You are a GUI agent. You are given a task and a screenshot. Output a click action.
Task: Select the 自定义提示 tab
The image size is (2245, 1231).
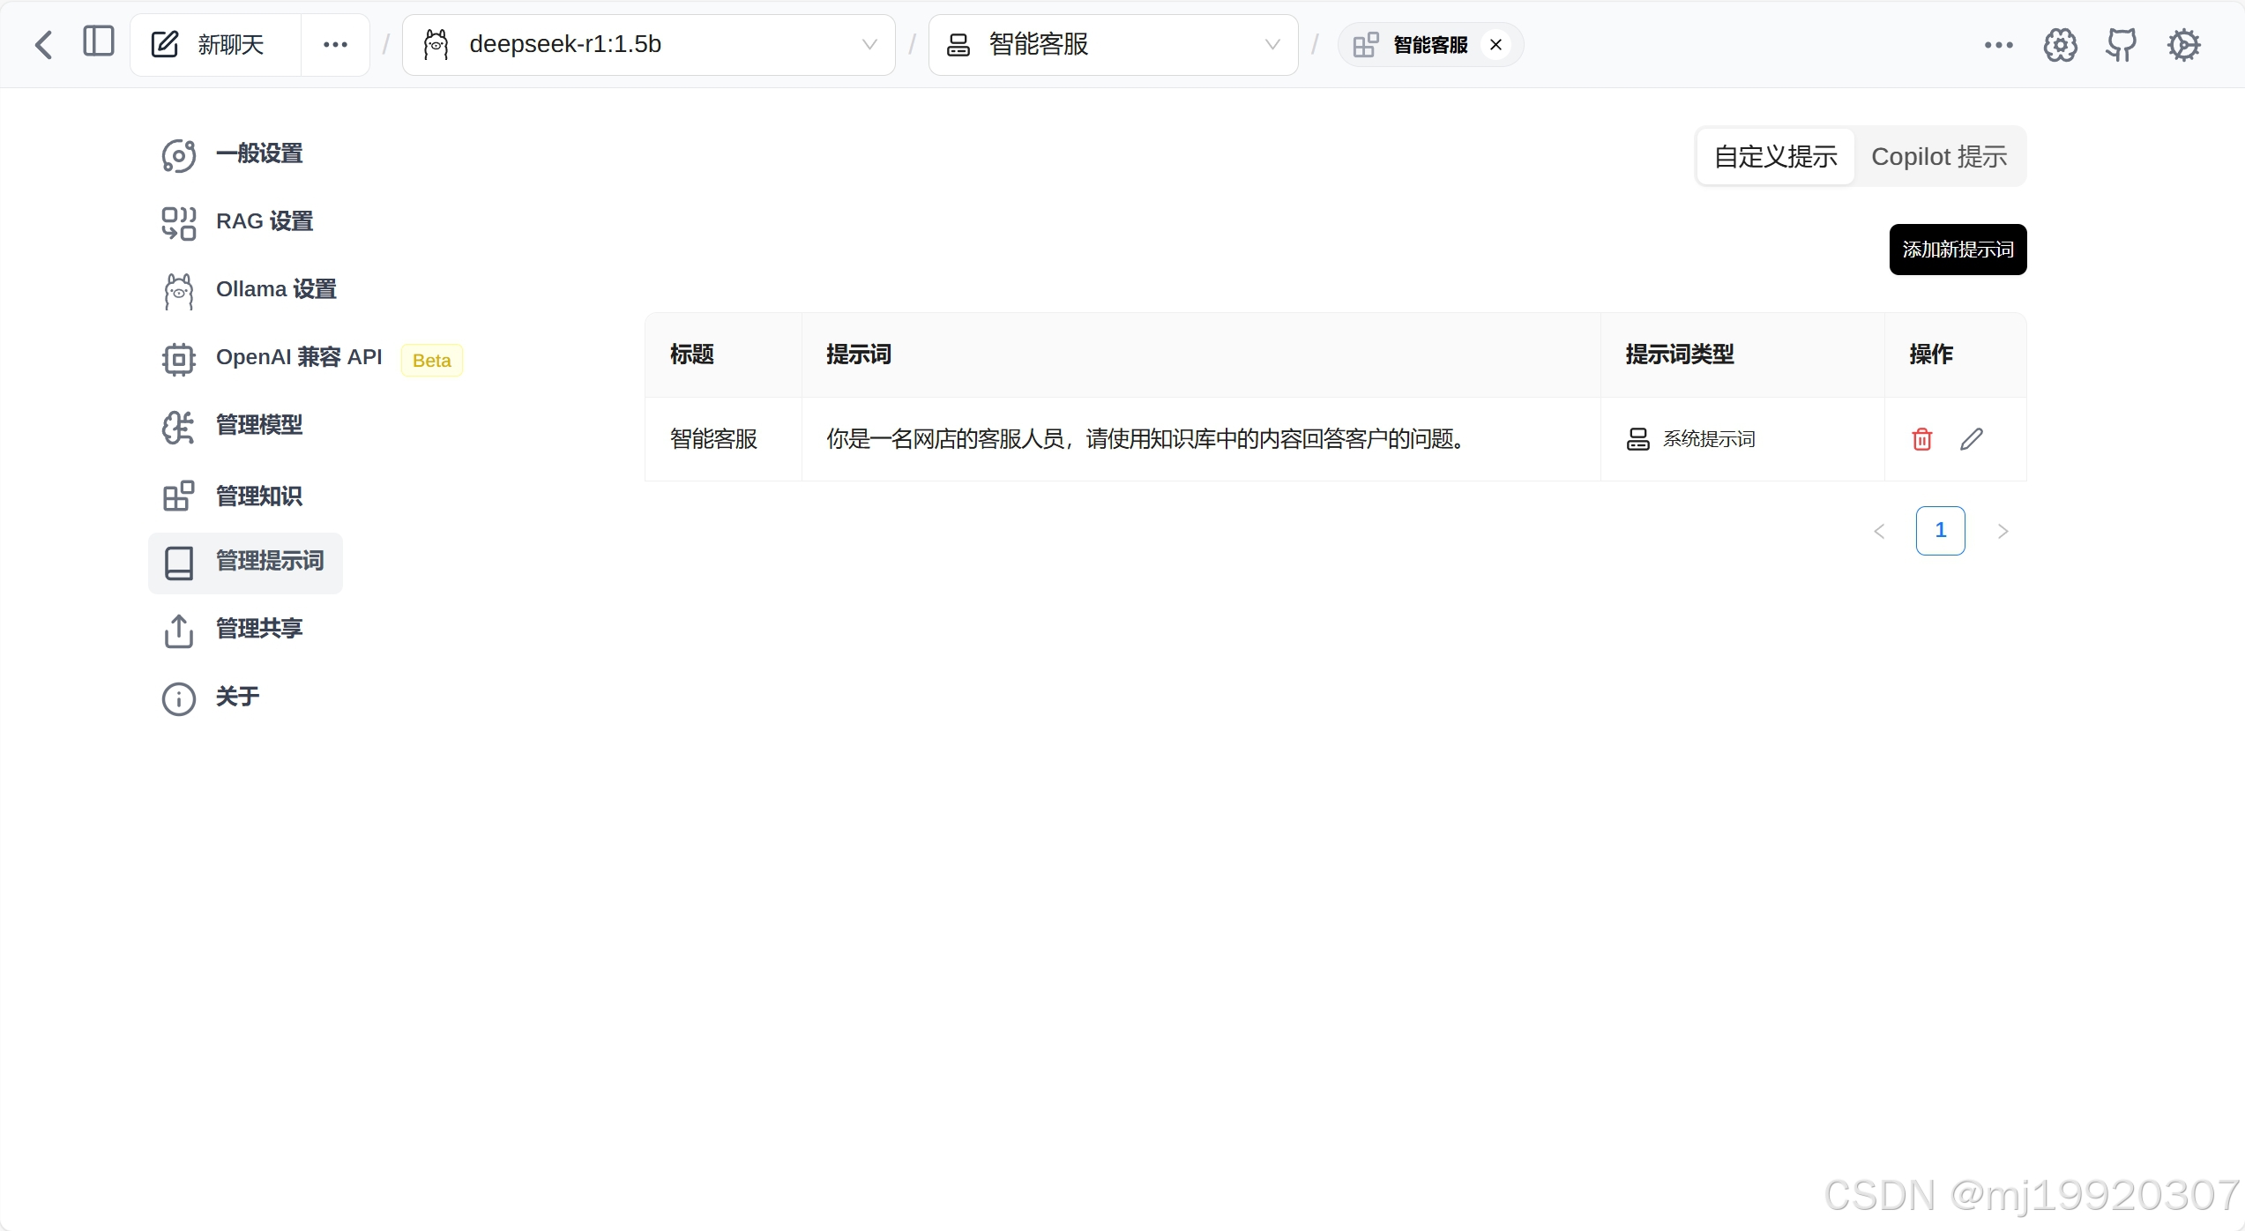point(1775,157)
